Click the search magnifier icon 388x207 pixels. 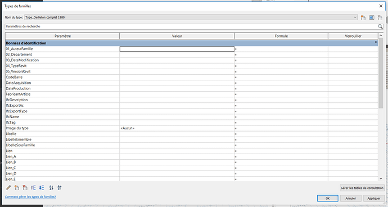click(380, 26)
